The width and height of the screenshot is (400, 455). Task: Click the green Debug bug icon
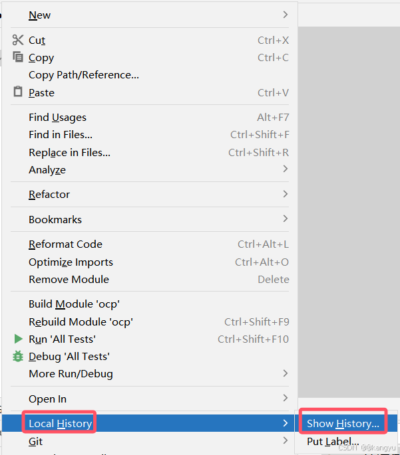coord(18,356)
